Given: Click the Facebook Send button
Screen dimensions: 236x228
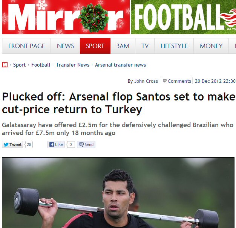Looking at the screenshot, I should (x=86, y=144).
